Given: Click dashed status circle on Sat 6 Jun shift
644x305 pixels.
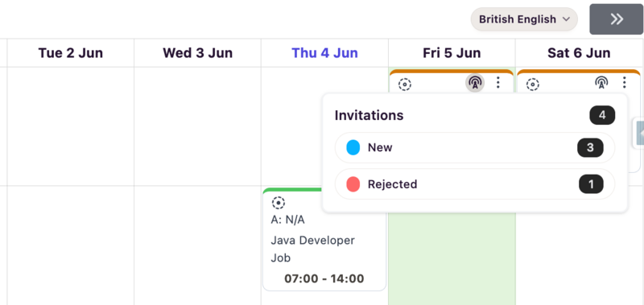Looking at the screenshot, I should click(x=533, y=84).
